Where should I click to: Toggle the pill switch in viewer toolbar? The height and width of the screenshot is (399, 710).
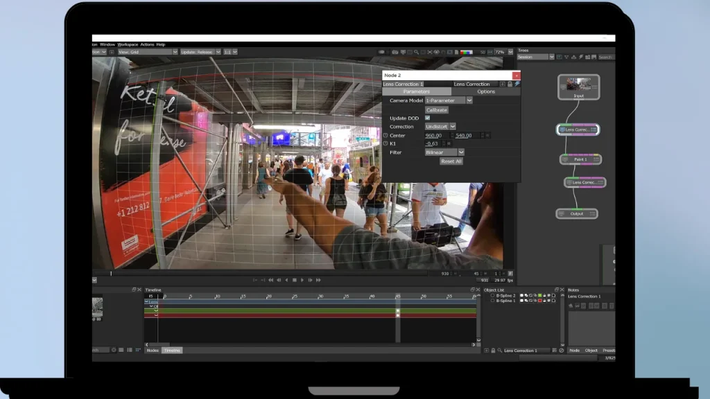coord(382,52)
